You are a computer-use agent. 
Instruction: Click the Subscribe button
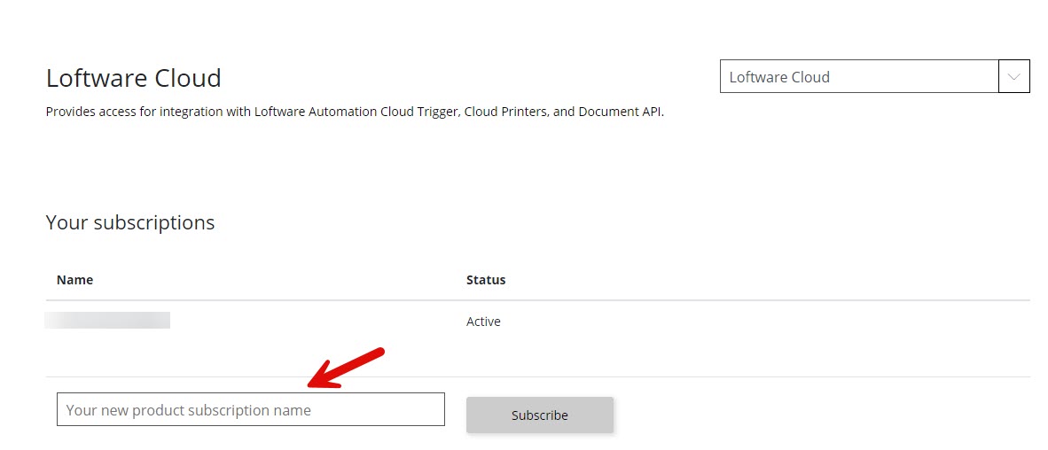(539, 415)
